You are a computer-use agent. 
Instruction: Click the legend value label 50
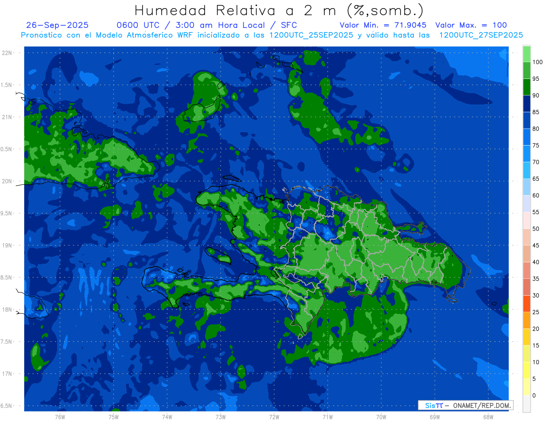coord(536,229)
